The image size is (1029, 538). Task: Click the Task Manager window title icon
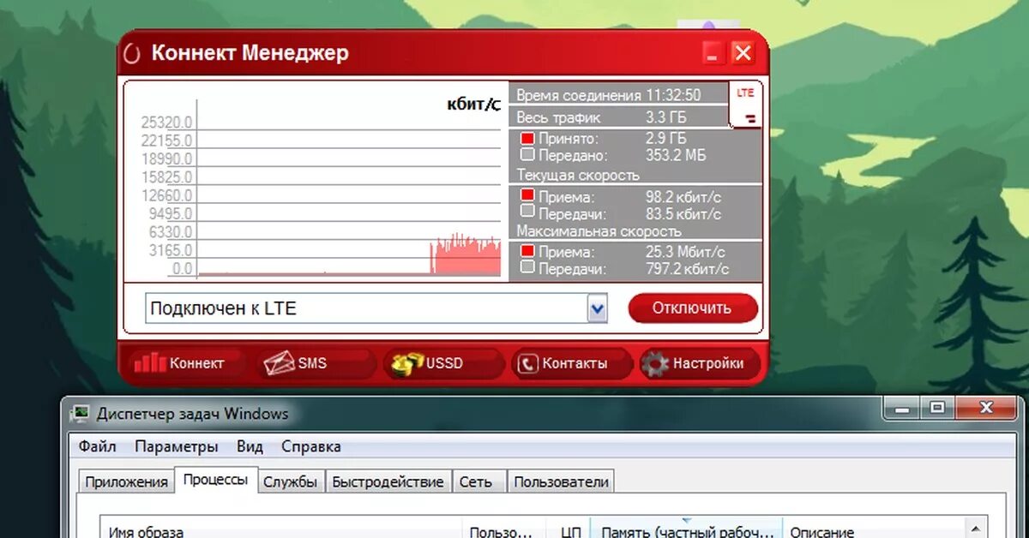81,414
